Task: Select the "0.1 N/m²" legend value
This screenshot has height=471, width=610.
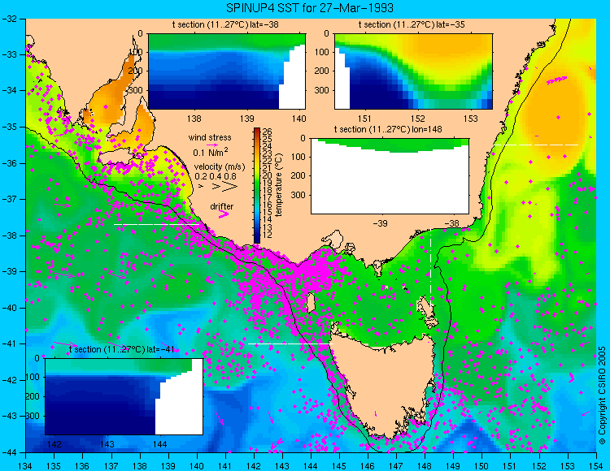Action: 211,152
